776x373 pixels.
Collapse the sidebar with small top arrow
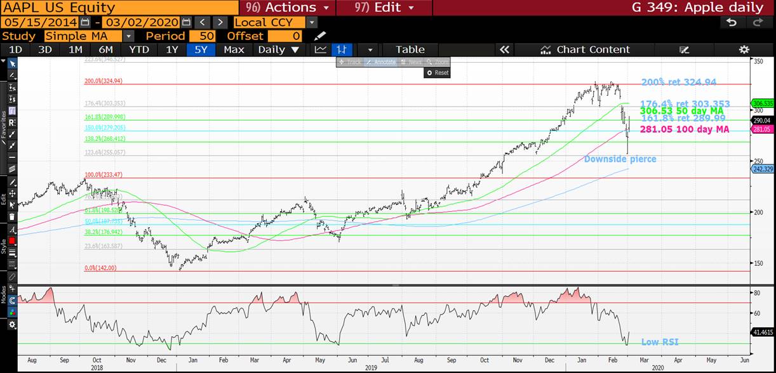click(3, 62)
